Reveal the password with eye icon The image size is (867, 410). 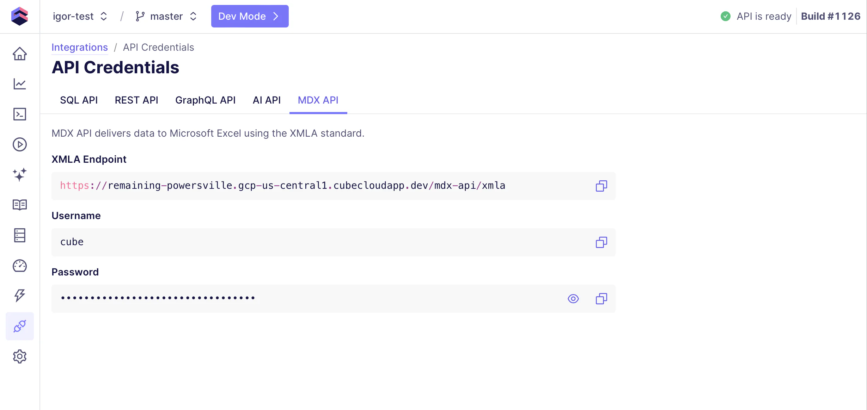pos(573,299)
